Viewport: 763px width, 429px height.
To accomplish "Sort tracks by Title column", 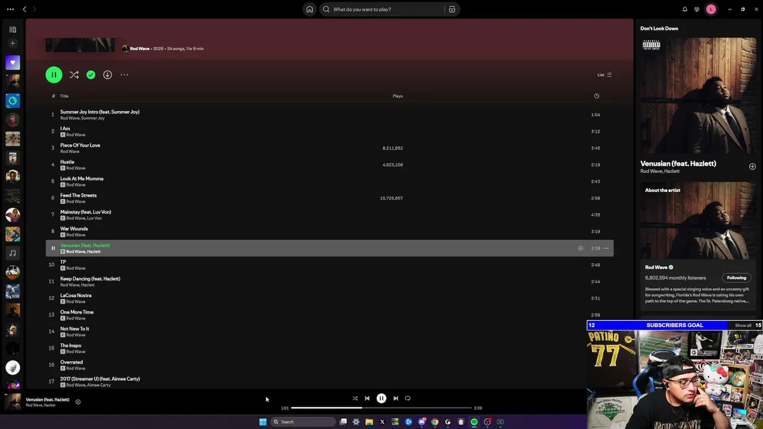I will (x=64, y=96).
